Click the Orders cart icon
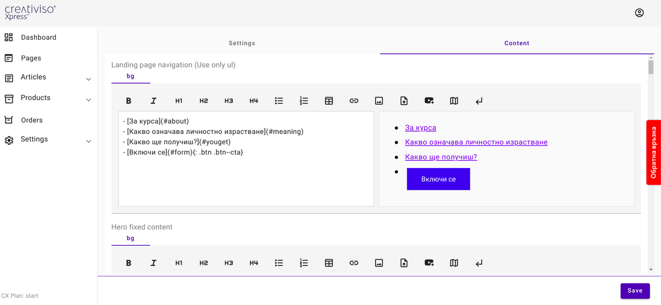Screen dimensions: 661x305 pyautogui.click(x=9, y=120)
